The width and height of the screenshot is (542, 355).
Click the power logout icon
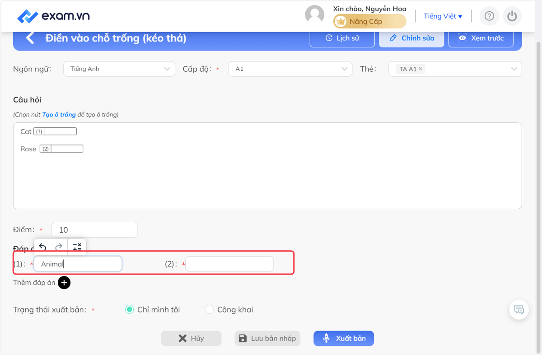click(512, 16)
